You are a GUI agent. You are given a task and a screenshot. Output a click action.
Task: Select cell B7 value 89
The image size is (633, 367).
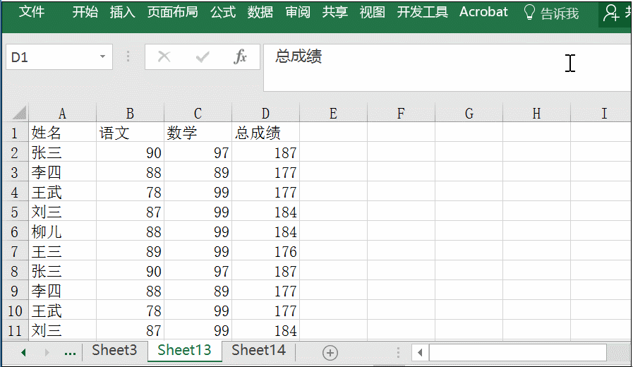click(x=130, y=251)
